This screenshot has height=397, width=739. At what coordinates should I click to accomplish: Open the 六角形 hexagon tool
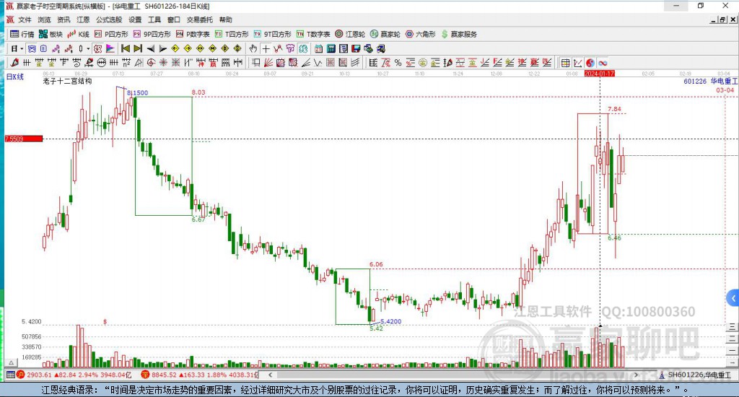(x=421, y=34)
